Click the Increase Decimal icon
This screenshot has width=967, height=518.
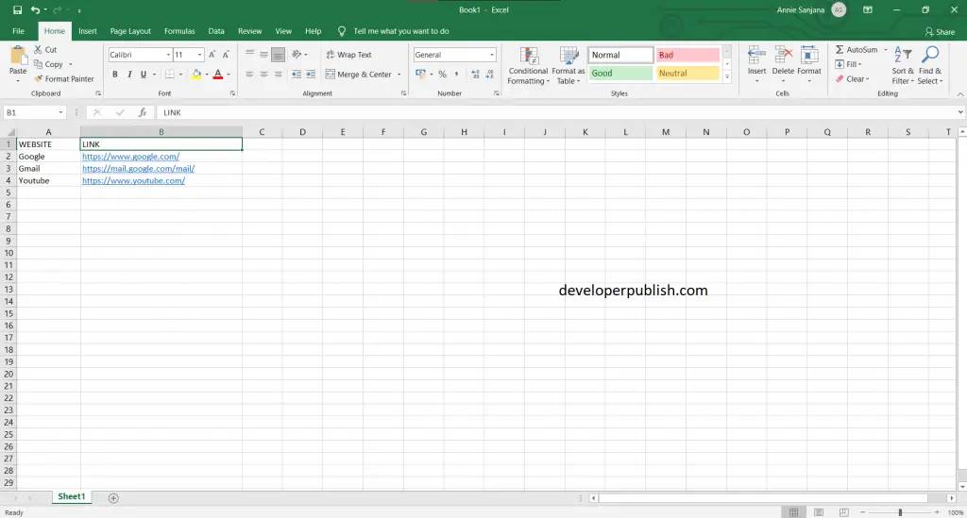click(475, 75)
